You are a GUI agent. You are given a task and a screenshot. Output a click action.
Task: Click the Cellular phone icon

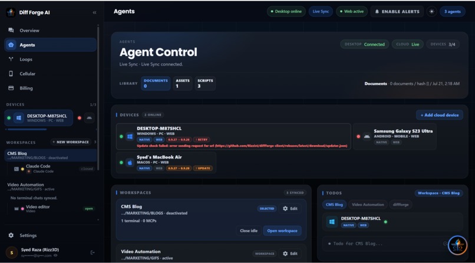point(11,74)
